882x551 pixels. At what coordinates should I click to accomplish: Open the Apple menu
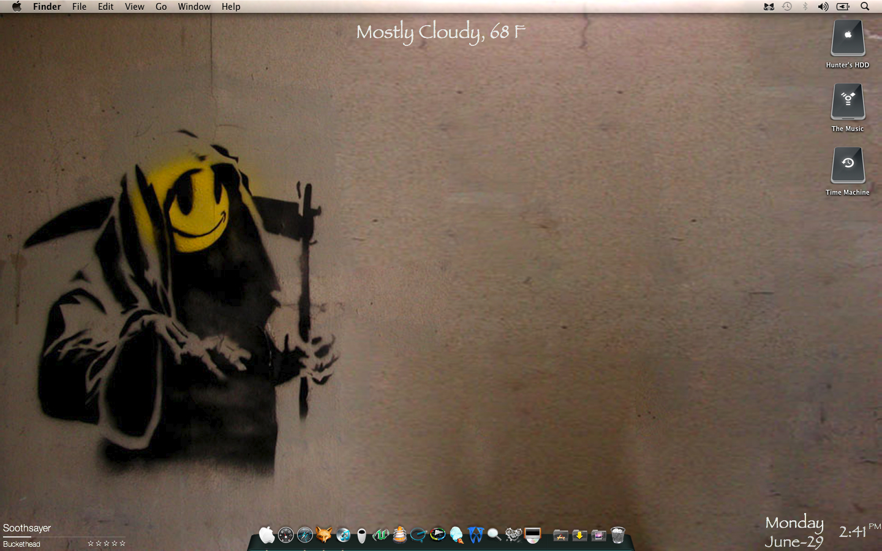17,7
